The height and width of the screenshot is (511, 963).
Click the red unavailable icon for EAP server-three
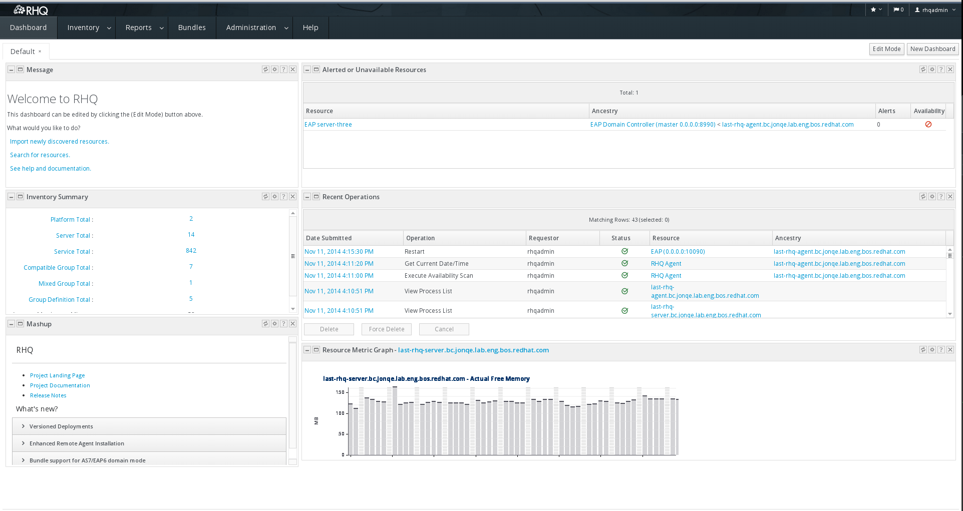[928, 124]
